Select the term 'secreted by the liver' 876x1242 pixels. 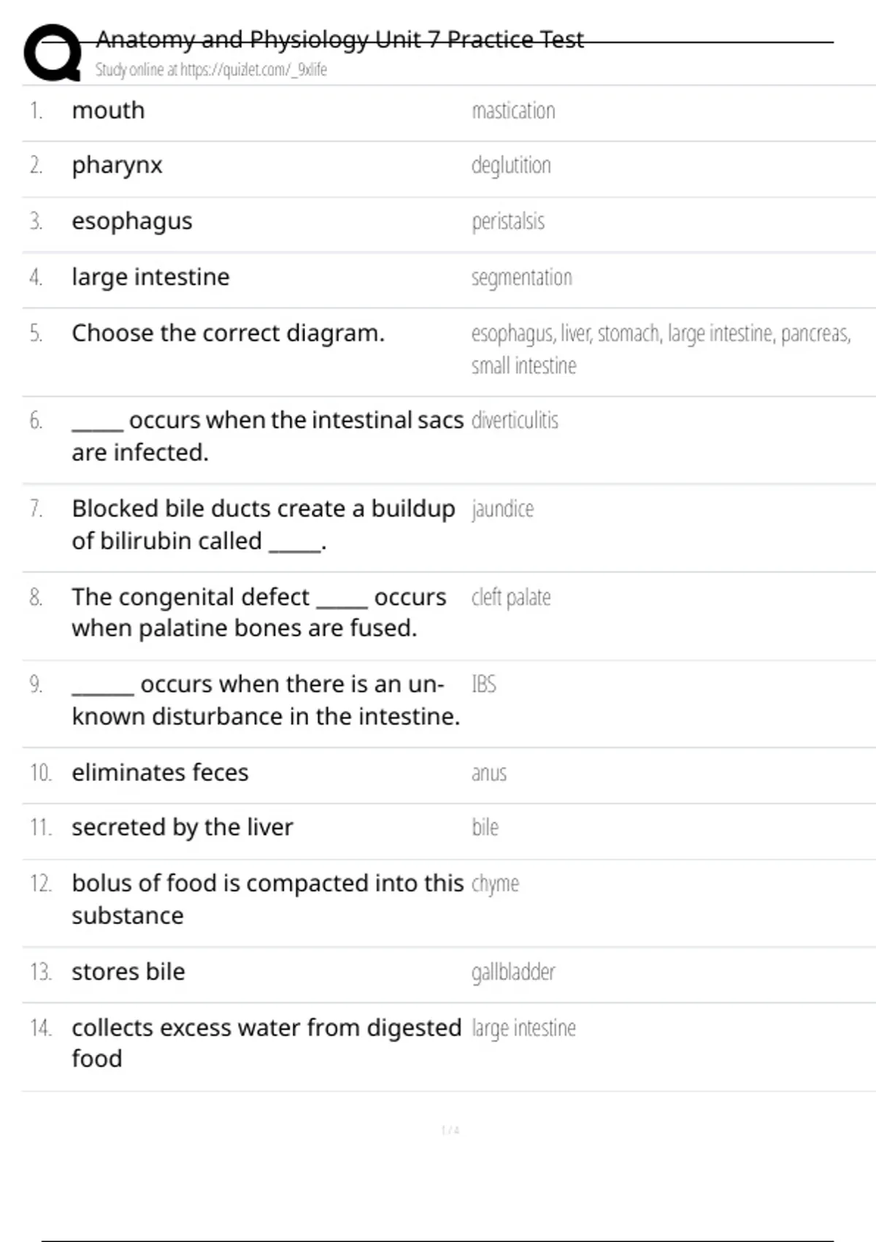coord(182,827)
